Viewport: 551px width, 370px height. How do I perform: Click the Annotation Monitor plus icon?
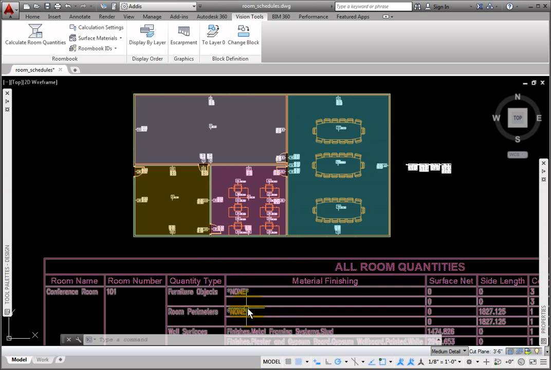[x=486, y=362]
